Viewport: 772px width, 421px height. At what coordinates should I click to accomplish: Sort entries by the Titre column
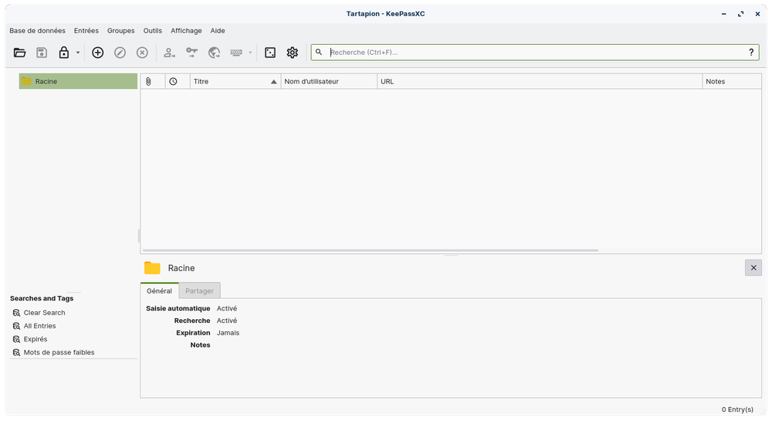pyautogui.click(x=234, y=81)
